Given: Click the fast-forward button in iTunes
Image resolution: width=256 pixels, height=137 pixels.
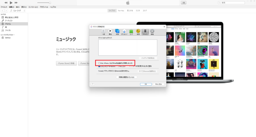Looking at the screenshot, I should coord(16,2).
